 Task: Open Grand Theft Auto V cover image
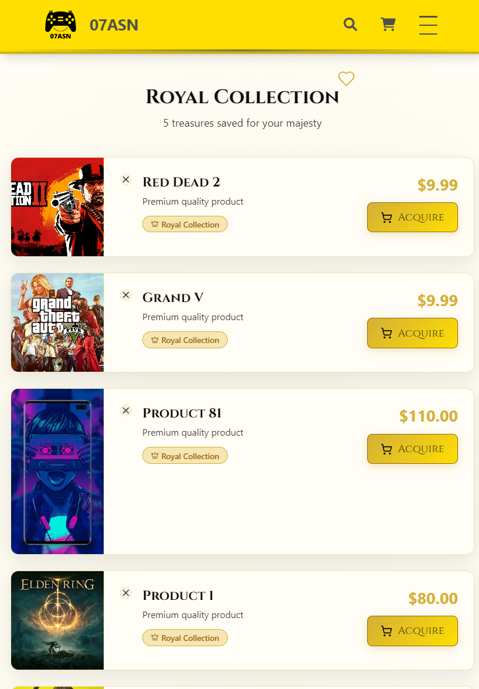(x=57, y=323)
